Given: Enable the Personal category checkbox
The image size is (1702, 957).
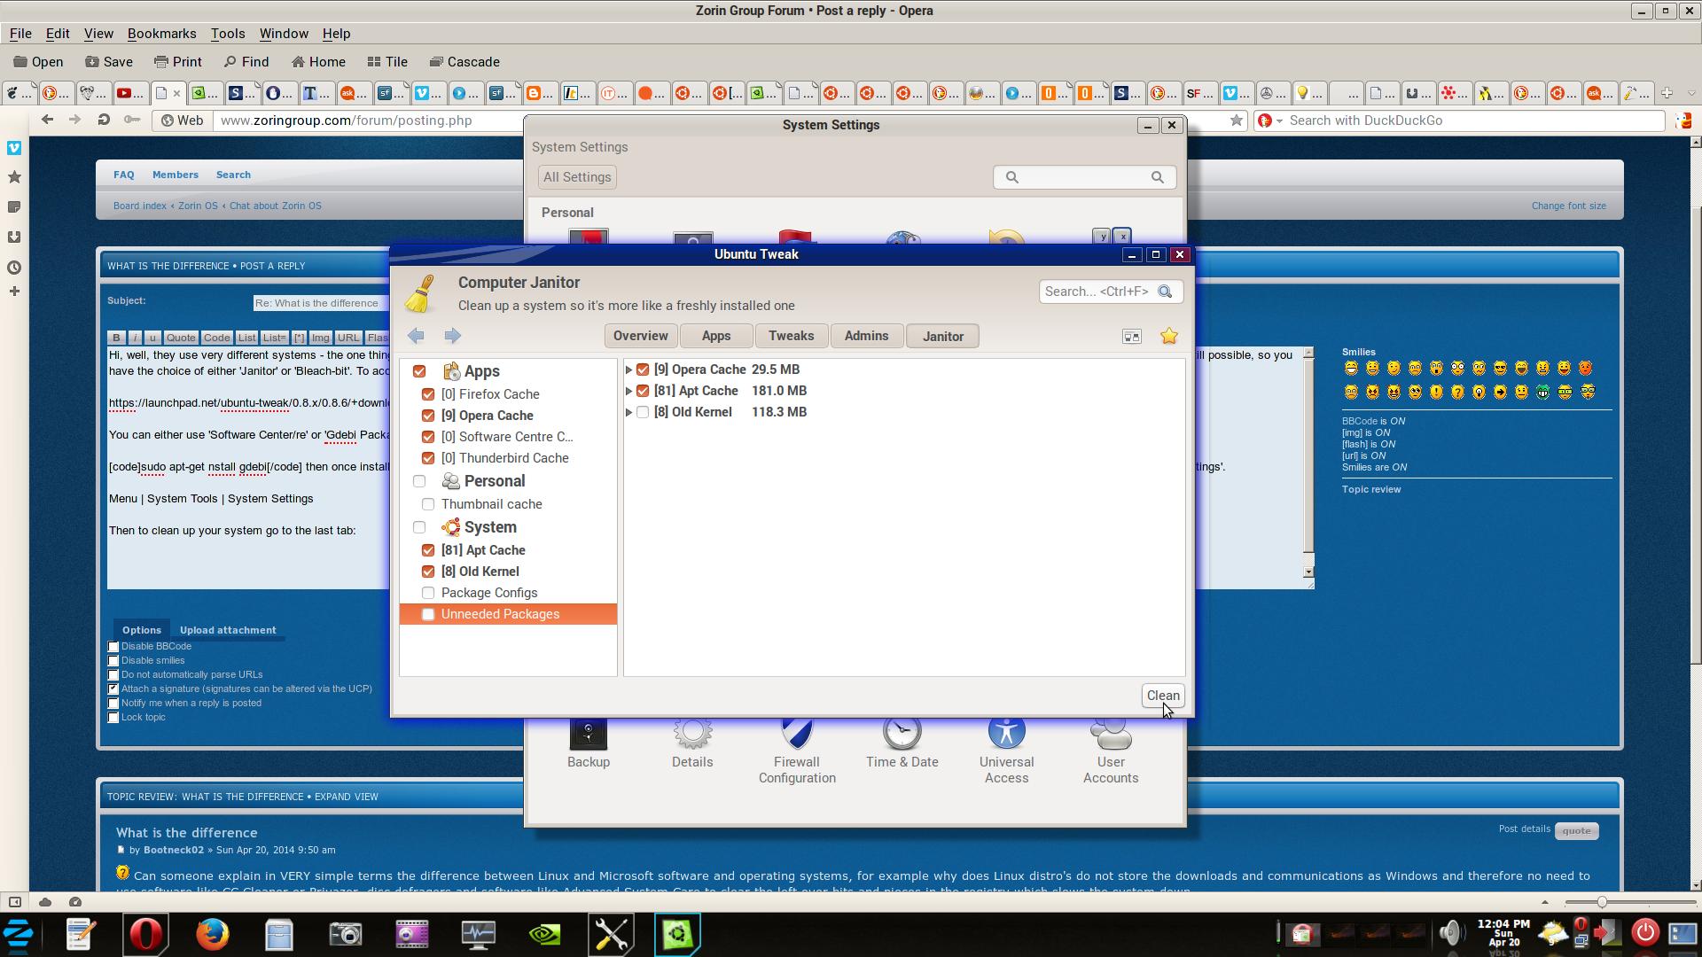Looking at the screenshot, I should pyautogui.click(x=419, y=481).
